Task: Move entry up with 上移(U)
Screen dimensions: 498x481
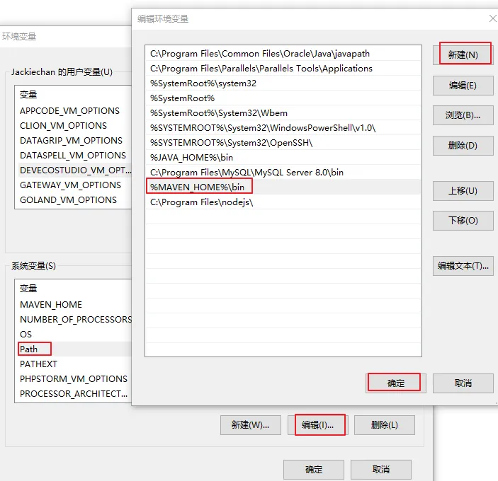Action: (x=463, y=191)
